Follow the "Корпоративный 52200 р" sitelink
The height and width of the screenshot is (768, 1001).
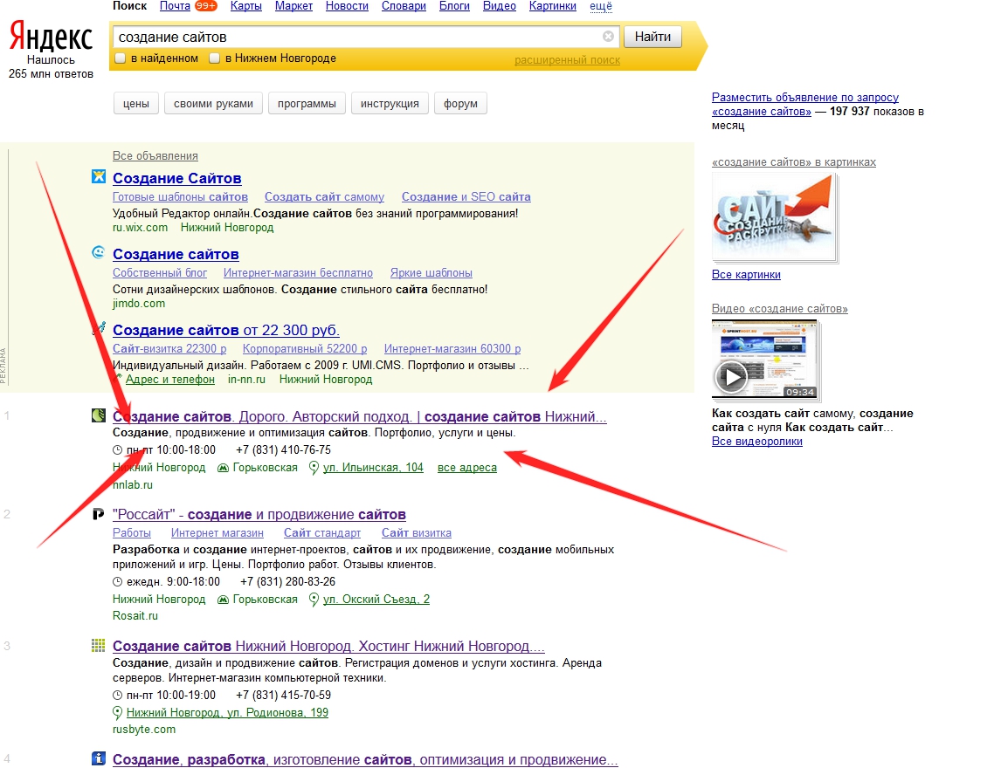point(305,349)
